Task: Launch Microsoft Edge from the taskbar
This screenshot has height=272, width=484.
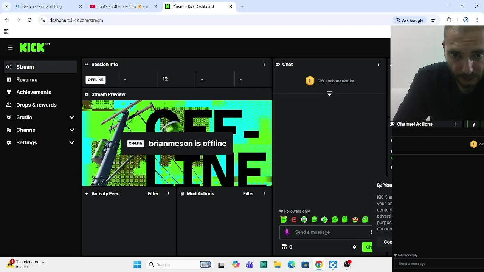Action: point(291,265)
